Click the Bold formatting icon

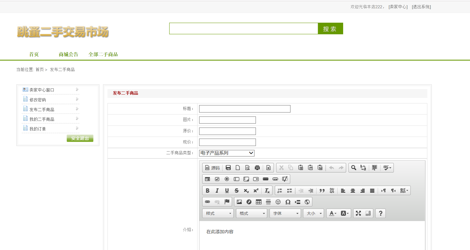tap(207, 191)
